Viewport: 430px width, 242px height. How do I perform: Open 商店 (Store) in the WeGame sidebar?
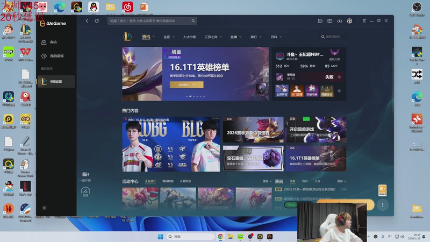55,42
